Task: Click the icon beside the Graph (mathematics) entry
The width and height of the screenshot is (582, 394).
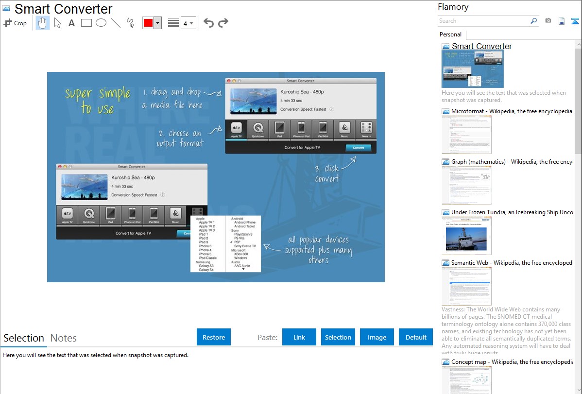Action: pyautogui.click(x=445, y=162)
